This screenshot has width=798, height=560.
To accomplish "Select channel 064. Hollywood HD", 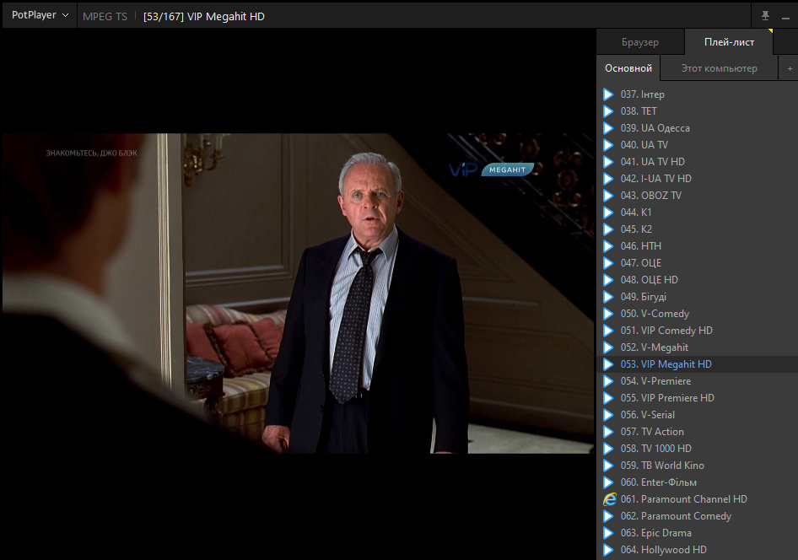I will click(x=698, y=550).
